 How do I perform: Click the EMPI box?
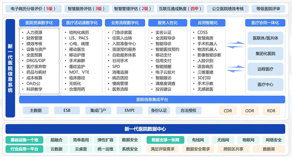(x=129, y=110)
